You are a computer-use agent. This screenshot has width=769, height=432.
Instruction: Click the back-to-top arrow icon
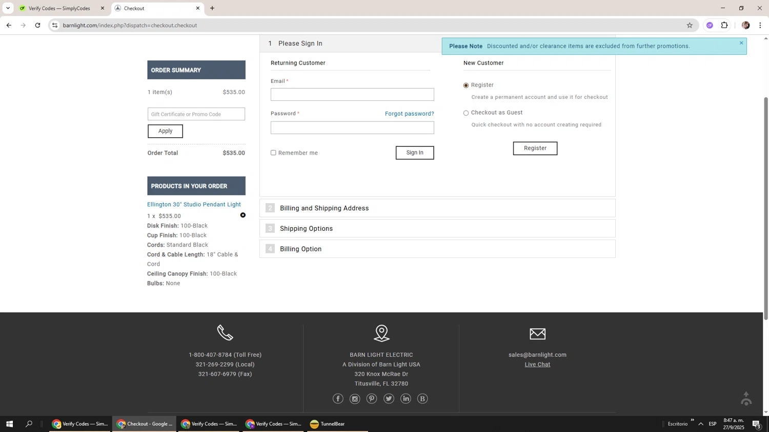point(746,398)
